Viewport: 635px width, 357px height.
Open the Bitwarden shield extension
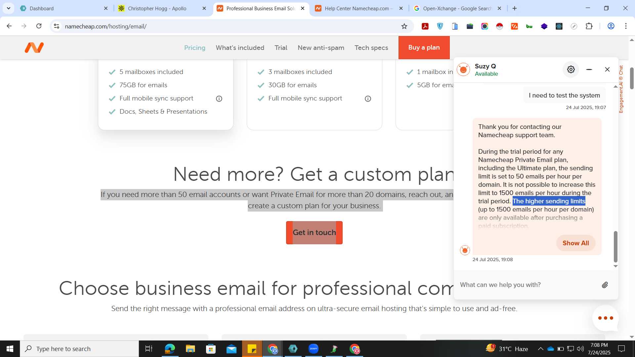tap(440, 26)
